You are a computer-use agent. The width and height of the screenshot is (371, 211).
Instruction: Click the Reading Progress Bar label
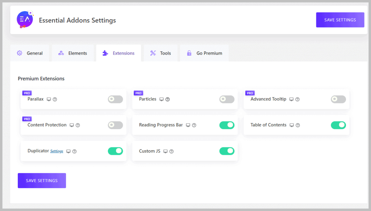[x=161, y=125]
